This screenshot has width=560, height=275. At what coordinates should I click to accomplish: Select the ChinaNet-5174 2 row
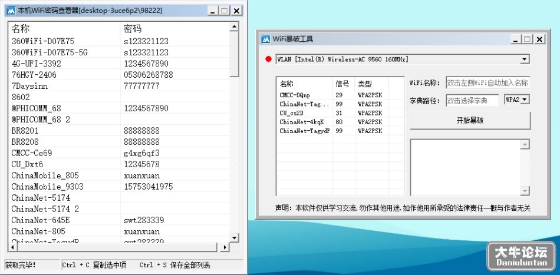tap(119, 209)
